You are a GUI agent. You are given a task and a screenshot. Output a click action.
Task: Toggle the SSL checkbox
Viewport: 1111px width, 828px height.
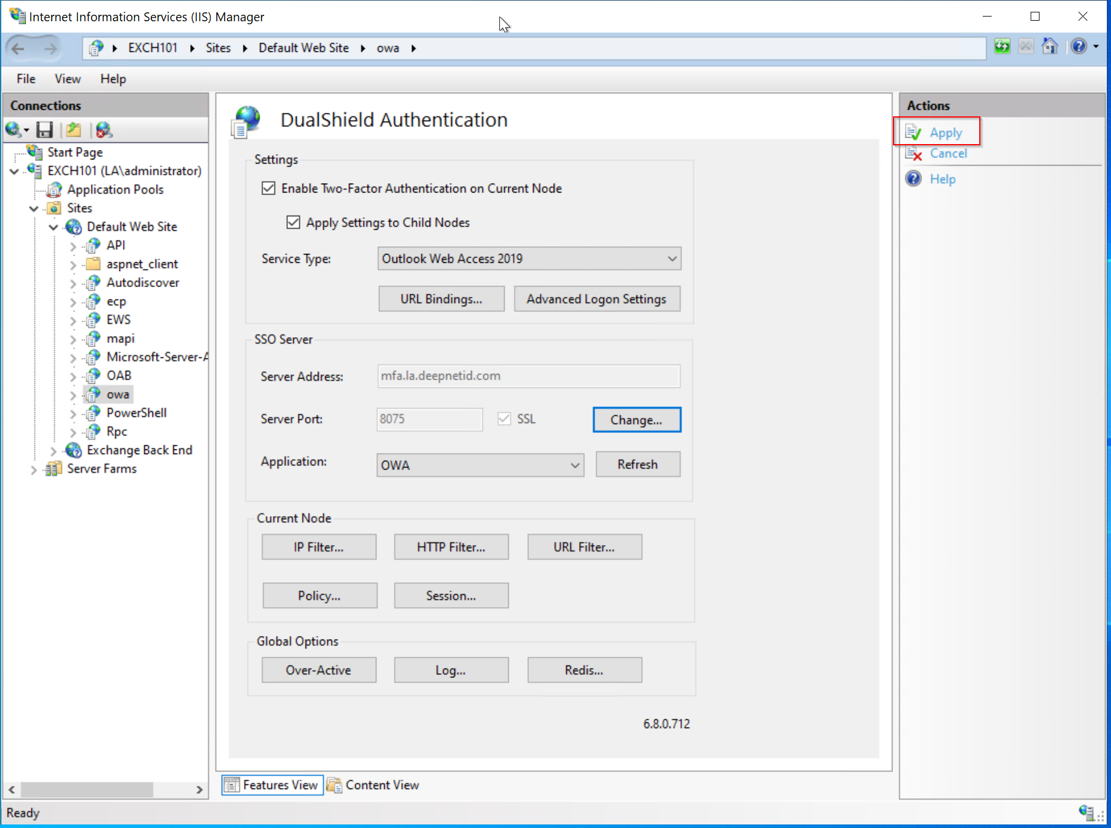[504, 419]
